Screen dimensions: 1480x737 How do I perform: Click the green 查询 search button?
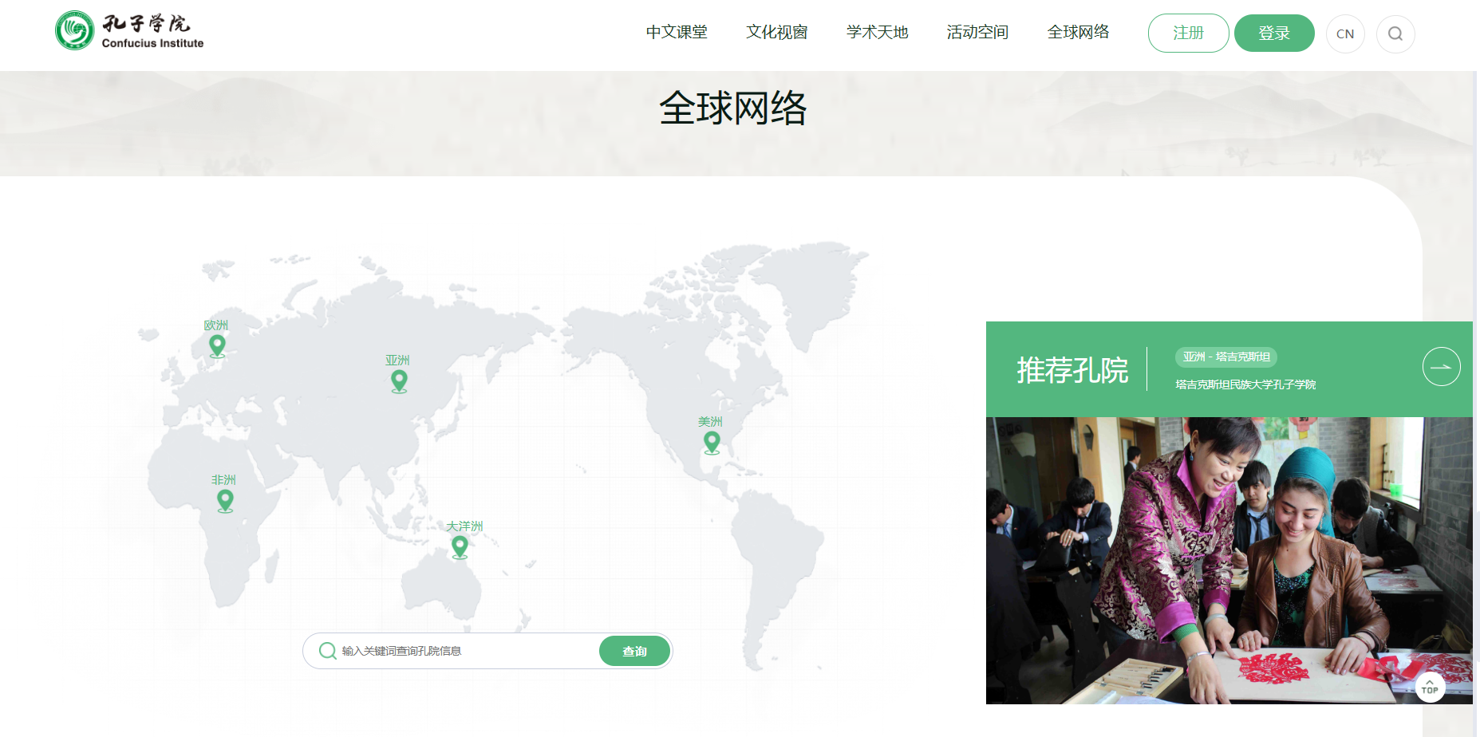click(x=634, y=651)
